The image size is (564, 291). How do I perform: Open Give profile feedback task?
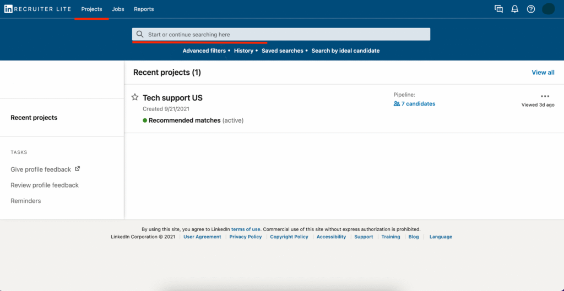(x=41, y=169)
